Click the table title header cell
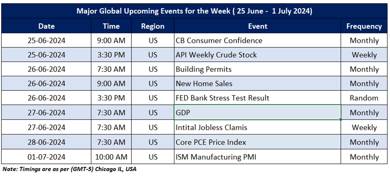The height and width of the screenshot is (178, 390). tap(194, 11)
